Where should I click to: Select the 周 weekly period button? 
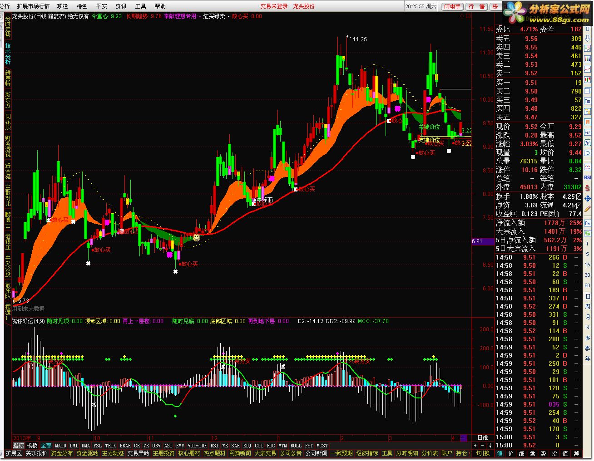click(x=587, y=307)
